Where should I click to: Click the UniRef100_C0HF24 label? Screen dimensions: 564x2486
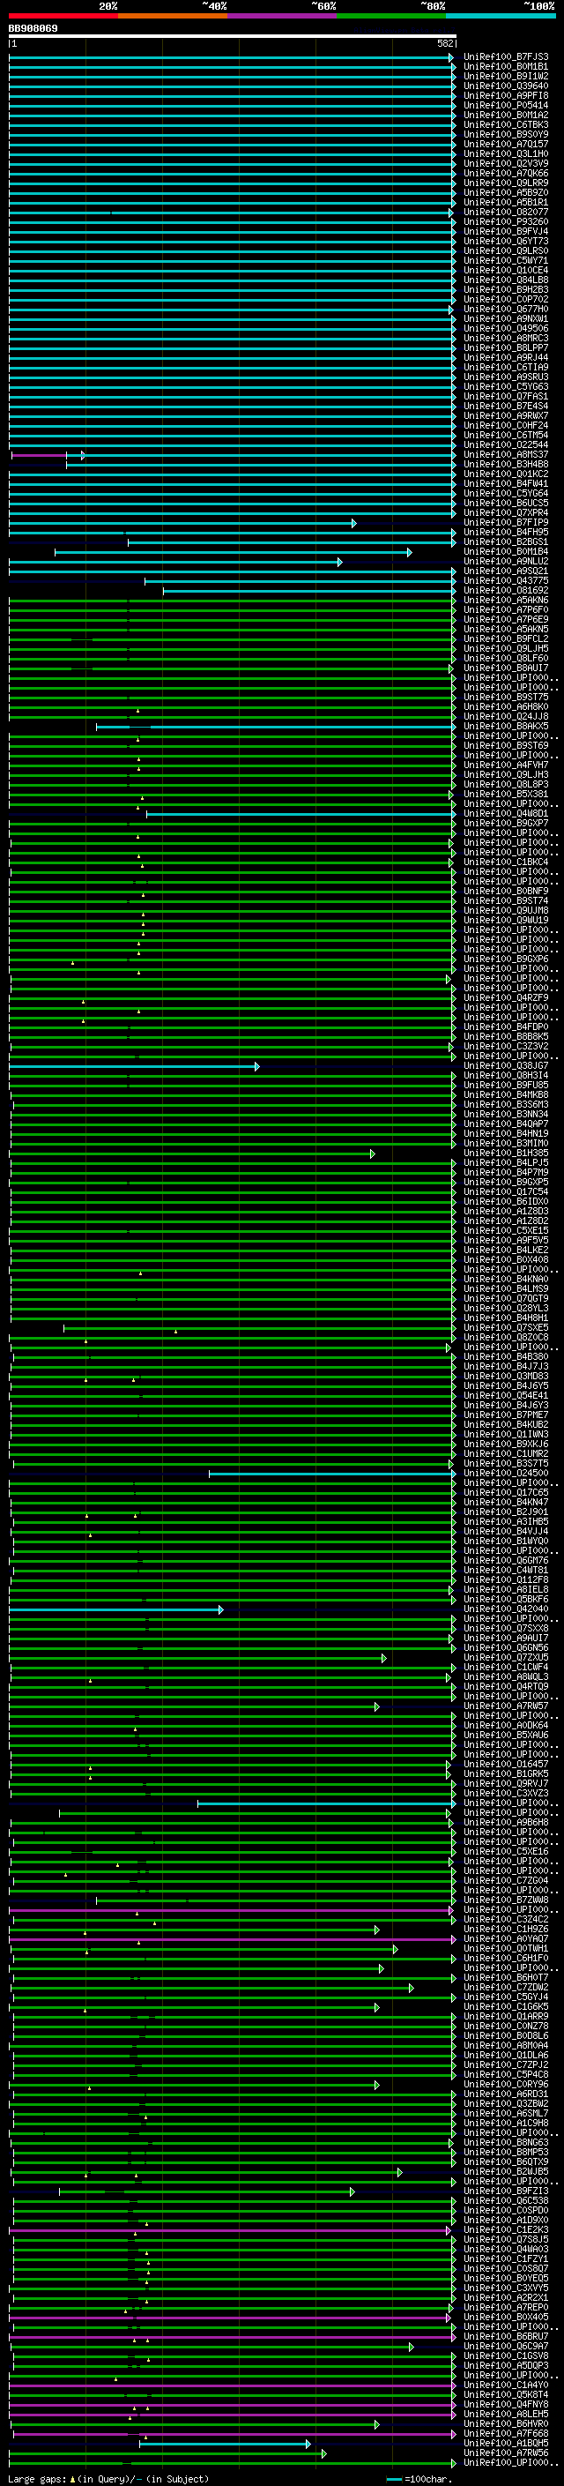coord(506,426)
